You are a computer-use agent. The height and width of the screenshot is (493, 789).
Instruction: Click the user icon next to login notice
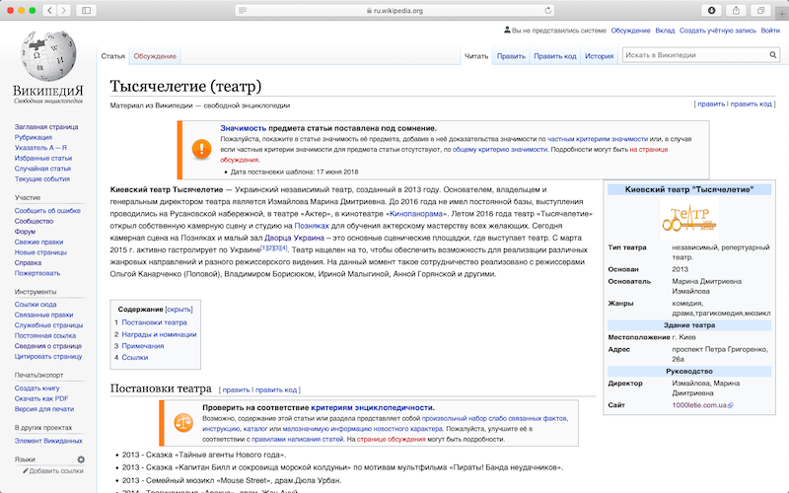507,31
